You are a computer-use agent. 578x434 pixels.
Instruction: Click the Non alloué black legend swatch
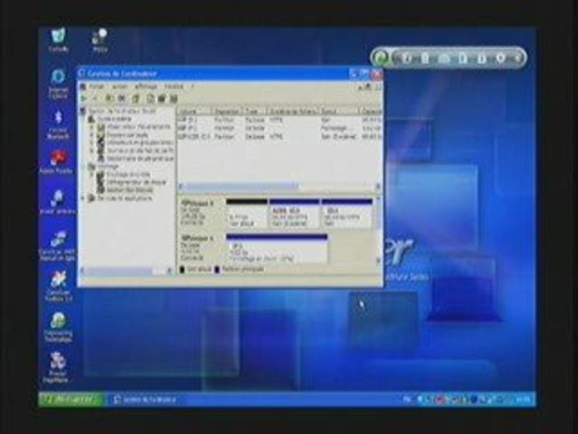[x=182, y=270]
